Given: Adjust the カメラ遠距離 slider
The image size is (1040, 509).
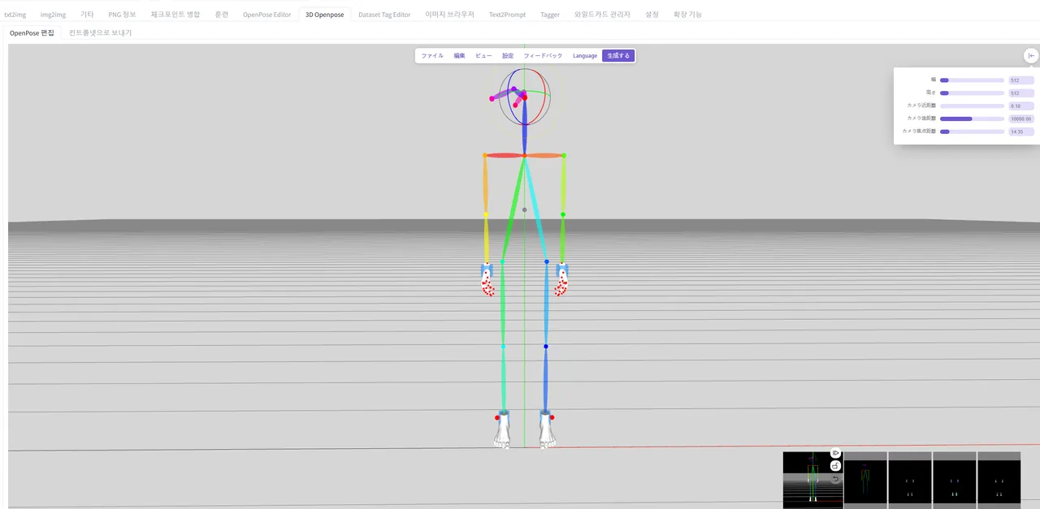Looking at the screenshot, I should pos(972,119).
